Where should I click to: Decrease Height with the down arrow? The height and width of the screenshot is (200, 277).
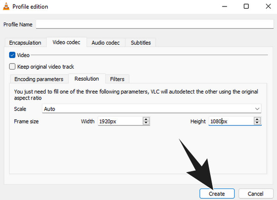point(257,123)
